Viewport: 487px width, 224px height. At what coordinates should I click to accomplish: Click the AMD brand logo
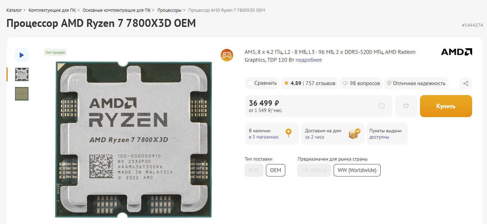point(457,52)
